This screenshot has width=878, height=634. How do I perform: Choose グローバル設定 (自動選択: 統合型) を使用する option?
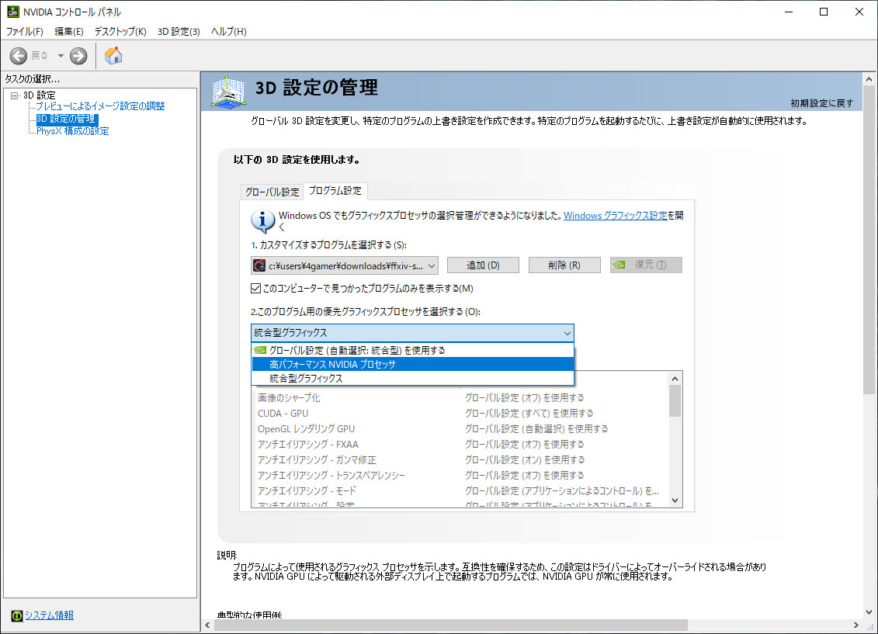[413, 350]
